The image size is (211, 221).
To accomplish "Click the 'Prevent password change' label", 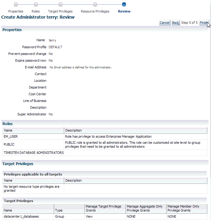I will tap(27, 54).
